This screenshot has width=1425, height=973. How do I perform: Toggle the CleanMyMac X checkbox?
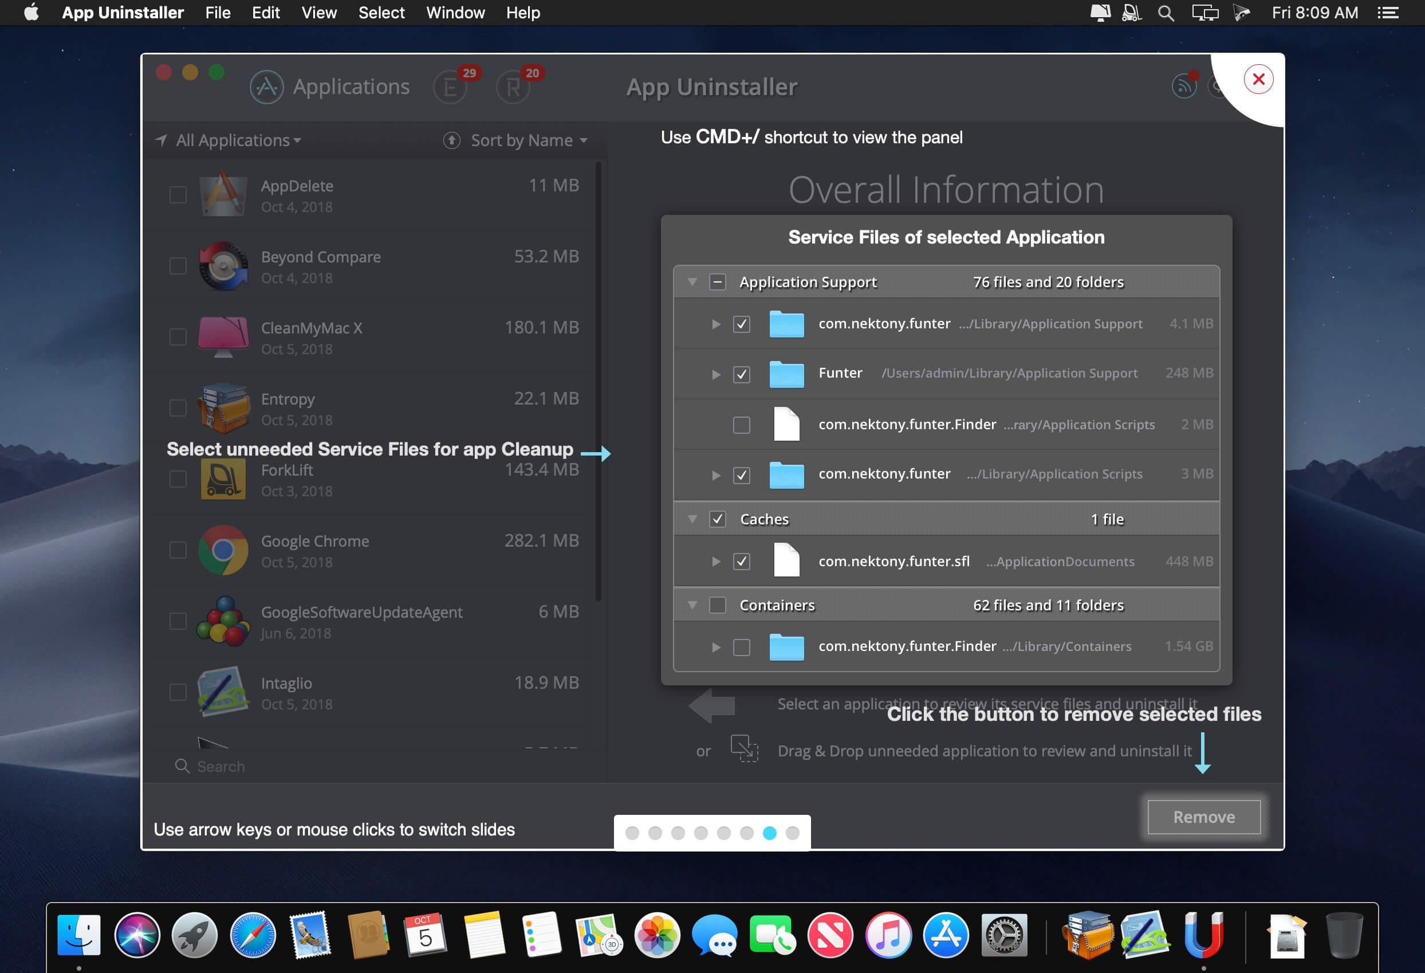(178, 337)
